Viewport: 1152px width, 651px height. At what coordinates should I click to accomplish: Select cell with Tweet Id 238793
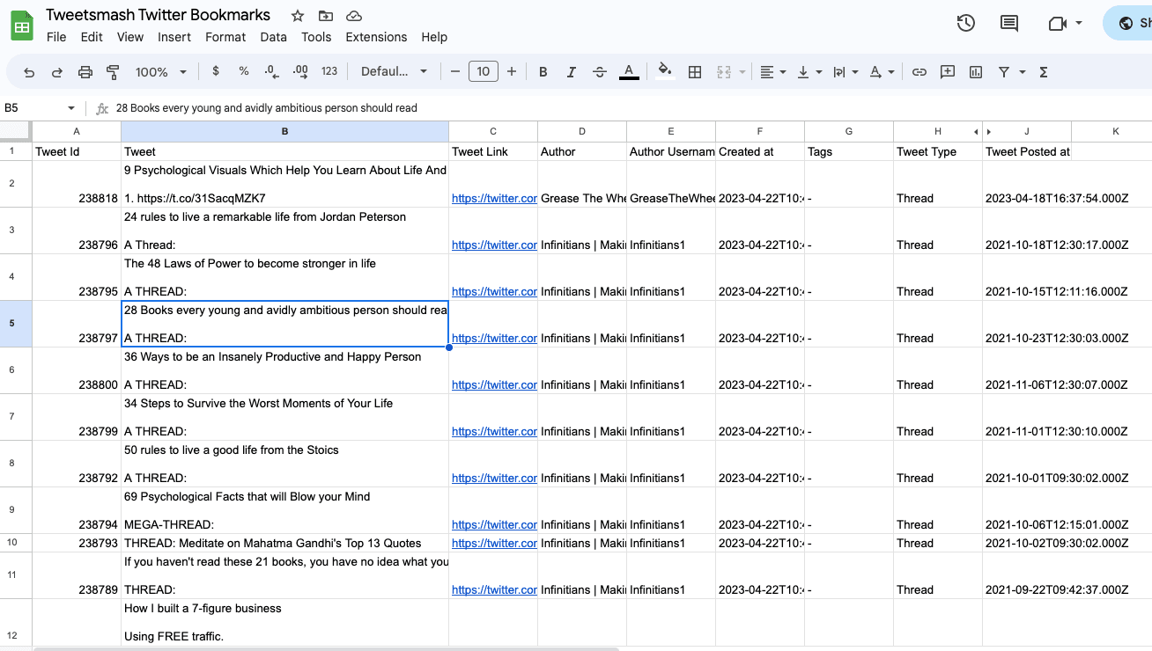(x=77, y=543)
